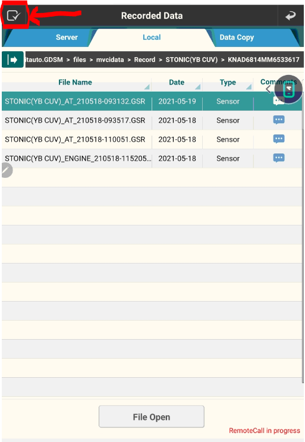Open comment bubble for 110051.GSR file
The height and width of the screenshot is (442, 305).
(x=279, y=139)
